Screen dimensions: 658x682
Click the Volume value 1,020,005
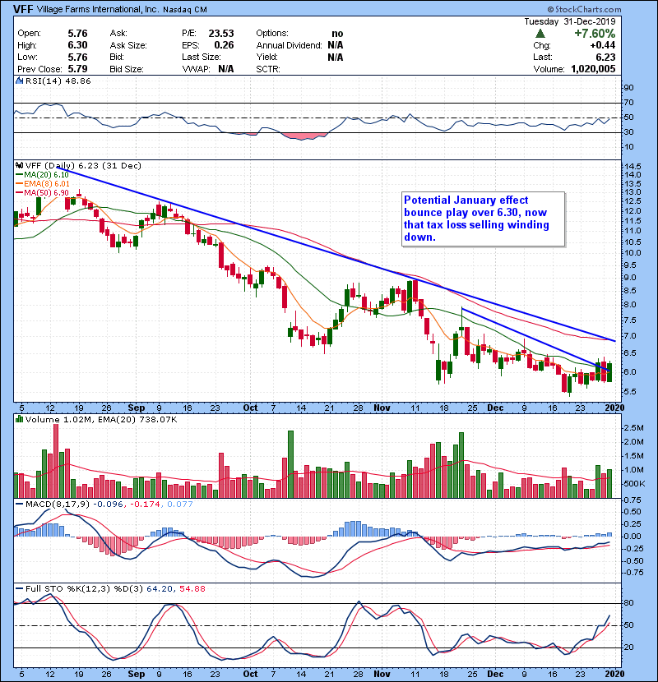click(x=593, y=69)
